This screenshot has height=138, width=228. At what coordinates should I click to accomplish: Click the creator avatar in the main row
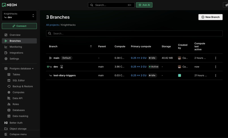click(180, 58)
